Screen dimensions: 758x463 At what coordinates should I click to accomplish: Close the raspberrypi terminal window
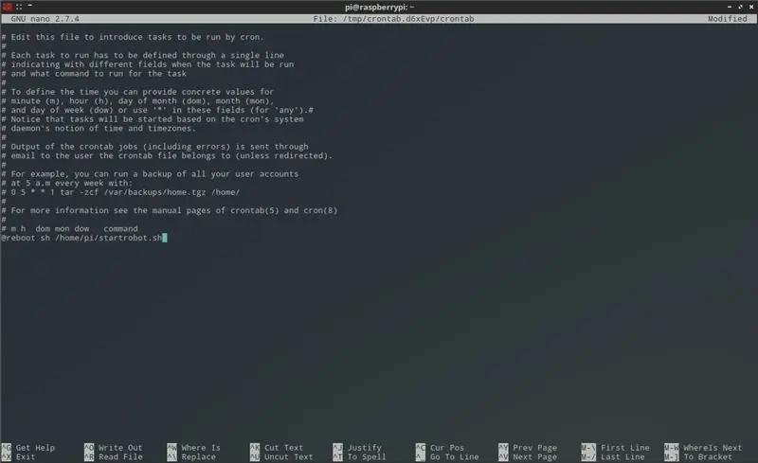[751, 7]
